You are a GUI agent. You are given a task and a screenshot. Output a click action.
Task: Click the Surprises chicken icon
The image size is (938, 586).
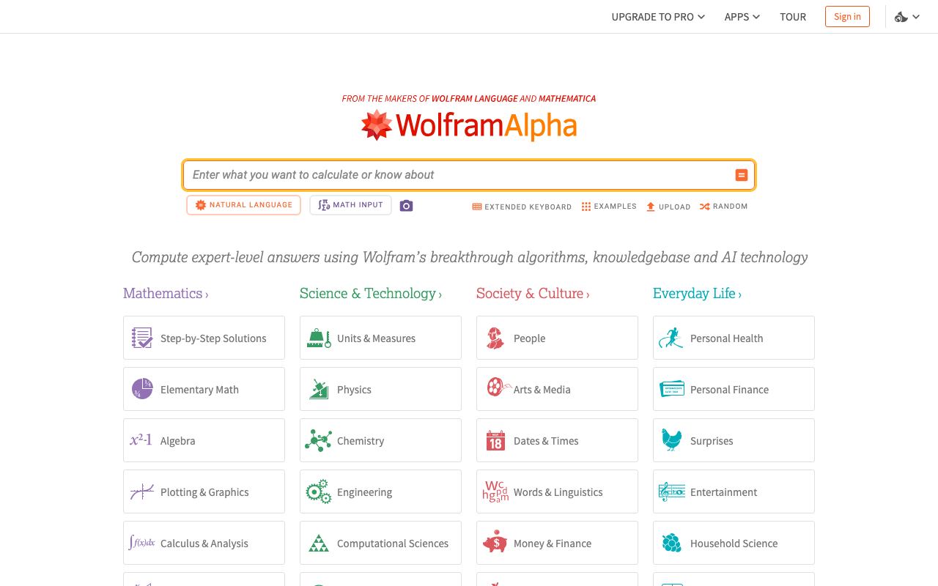click(672, 439)
